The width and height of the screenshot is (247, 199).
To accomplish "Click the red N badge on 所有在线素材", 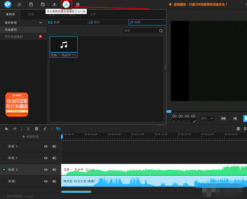I will click(x=40, y=37).
